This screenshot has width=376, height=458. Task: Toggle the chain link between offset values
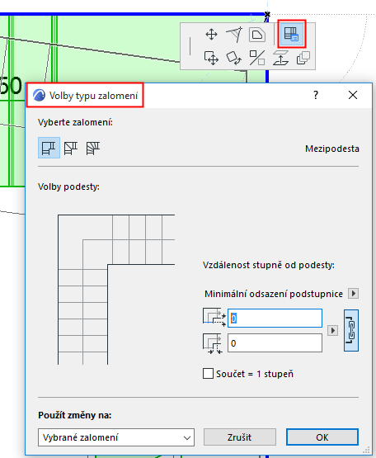pyautogui.click(x=351, y=330)
